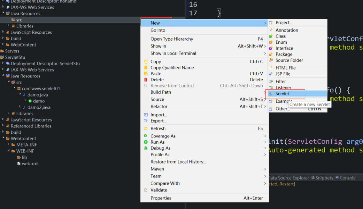Select the lib folder under WEB-INF
This screenshot has width=363, height=209.
(24, 157)
